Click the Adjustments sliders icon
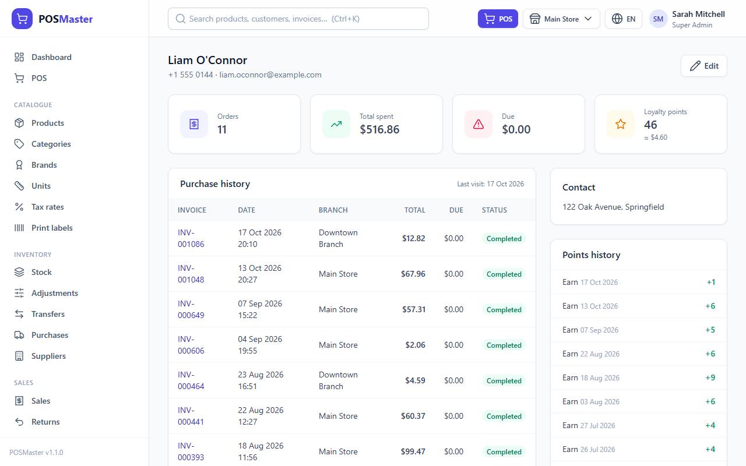This screenshot has width=746, height=466. (19, 293)
